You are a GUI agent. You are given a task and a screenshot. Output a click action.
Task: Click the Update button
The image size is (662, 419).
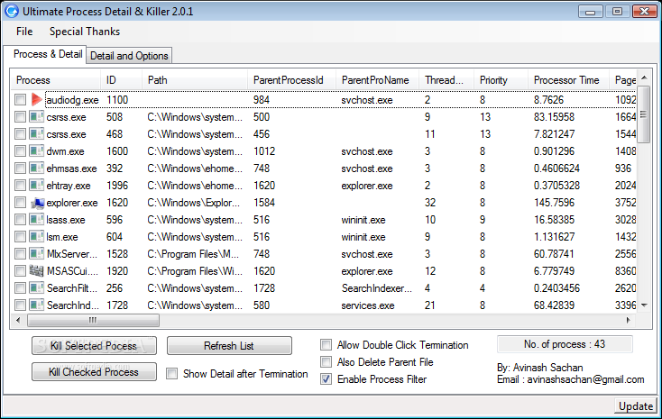(636, 405)
